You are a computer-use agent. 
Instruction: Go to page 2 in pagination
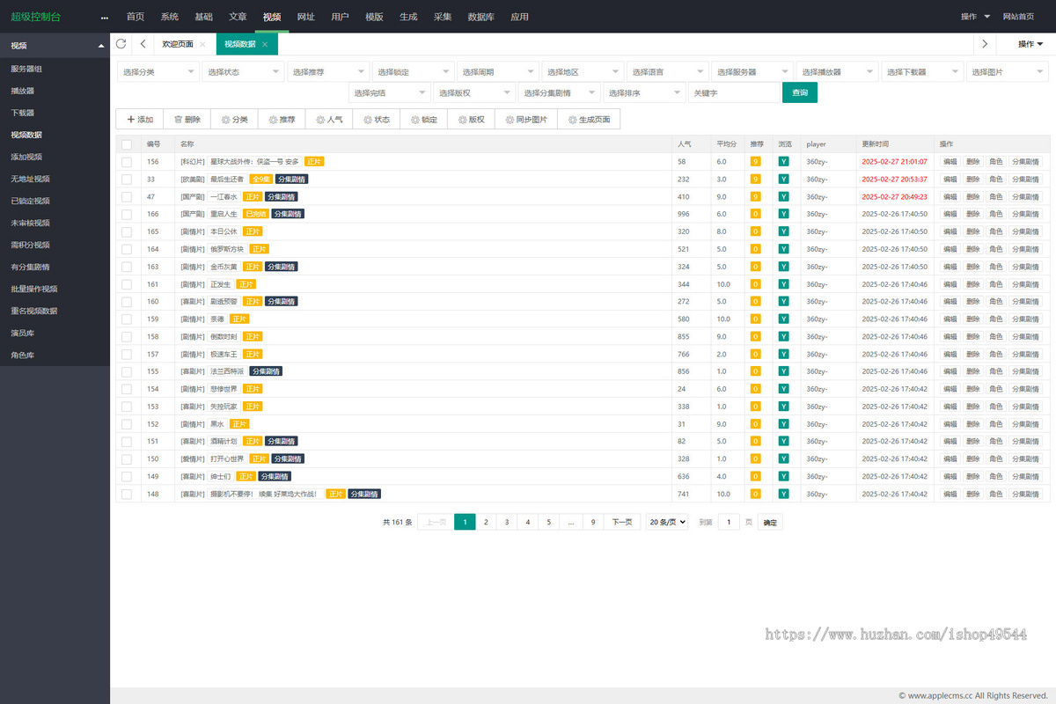tap(486, 522)
